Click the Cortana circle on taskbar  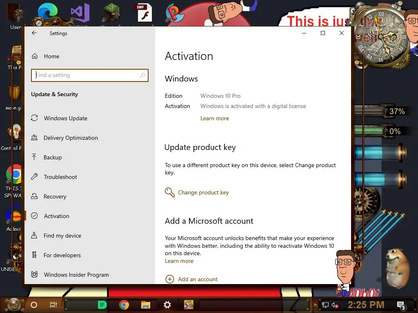tap(34, 305)
